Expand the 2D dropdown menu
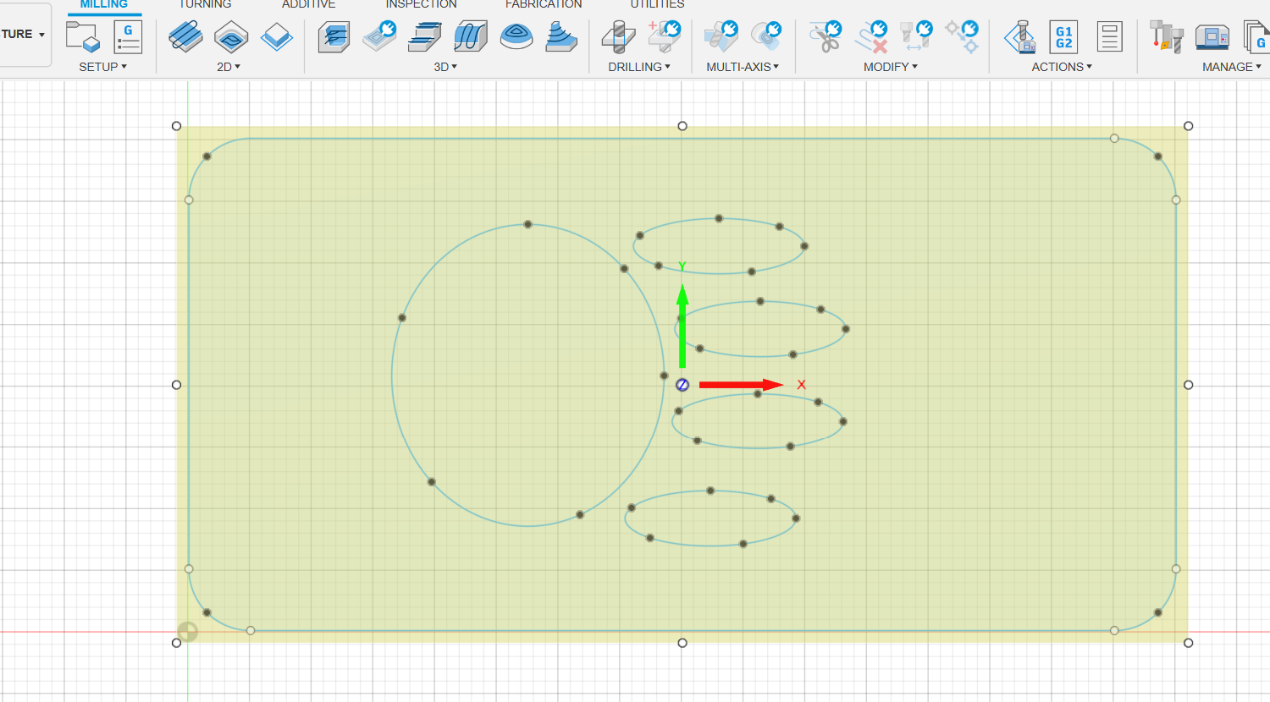The width and height of the screenshot is (1270, 702). [x=229, y=67]
